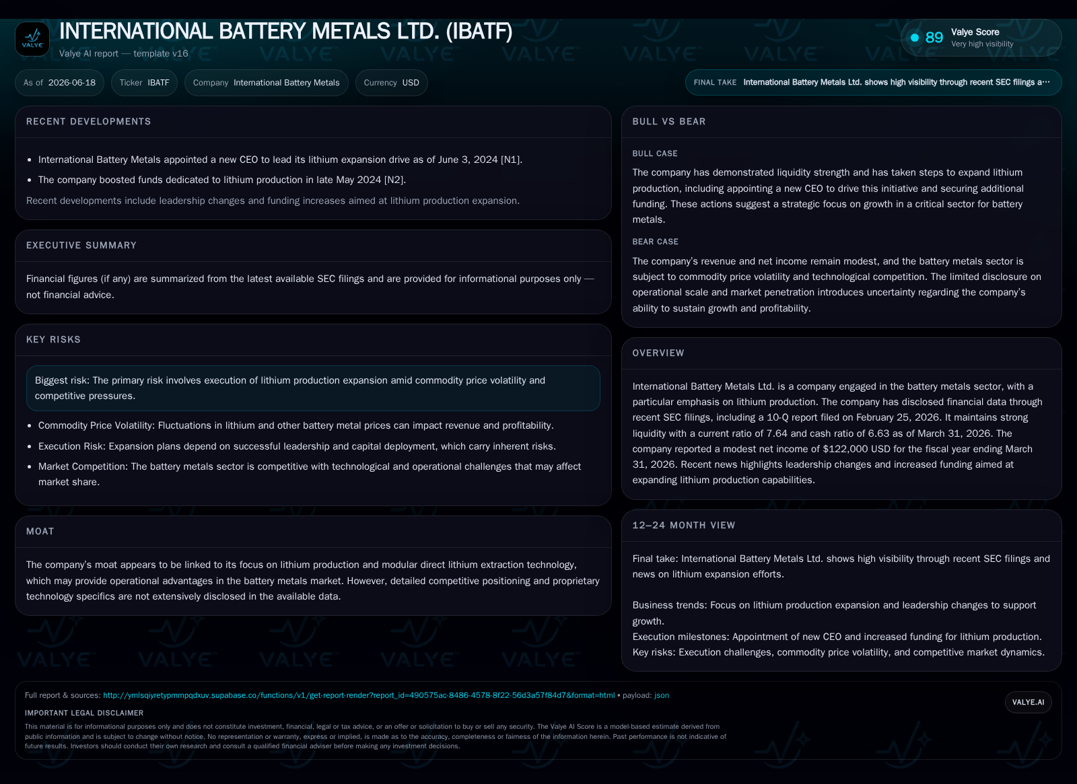Click the Execution Risk bullet
Screen dimensions: 1077x784
297,446
